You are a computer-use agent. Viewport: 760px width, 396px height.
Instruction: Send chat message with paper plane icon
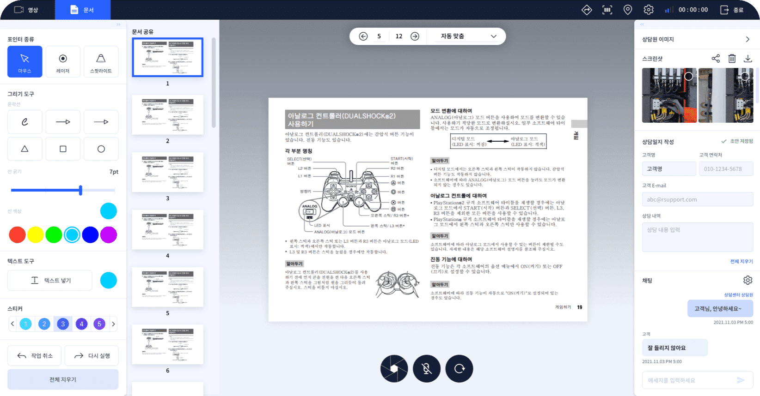pyautogui.click(x=741, y=380)
